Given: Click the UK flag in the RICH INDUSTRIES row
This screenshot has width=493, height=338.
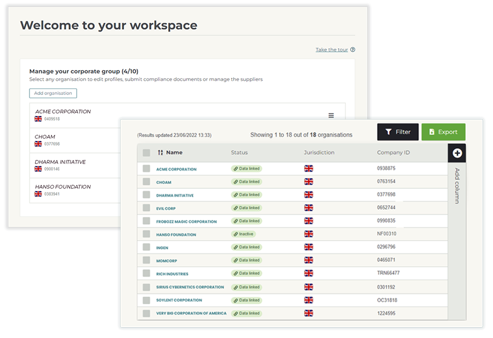Looking at the screenshot, I should coord(309,273).
